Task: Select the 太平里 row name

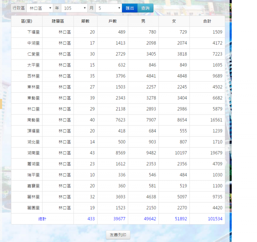Action: (34, 65)
